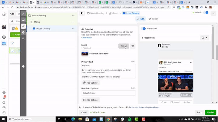
Task: Expand the preview share dropdown arrow
Action: click(x=205, y=38)
